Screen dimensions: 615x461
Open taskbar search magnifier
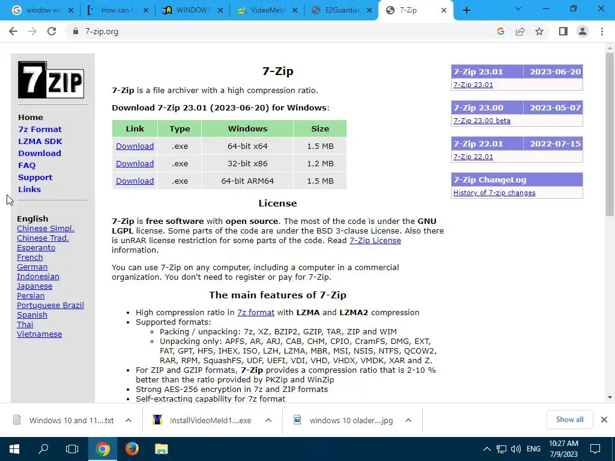43,449
